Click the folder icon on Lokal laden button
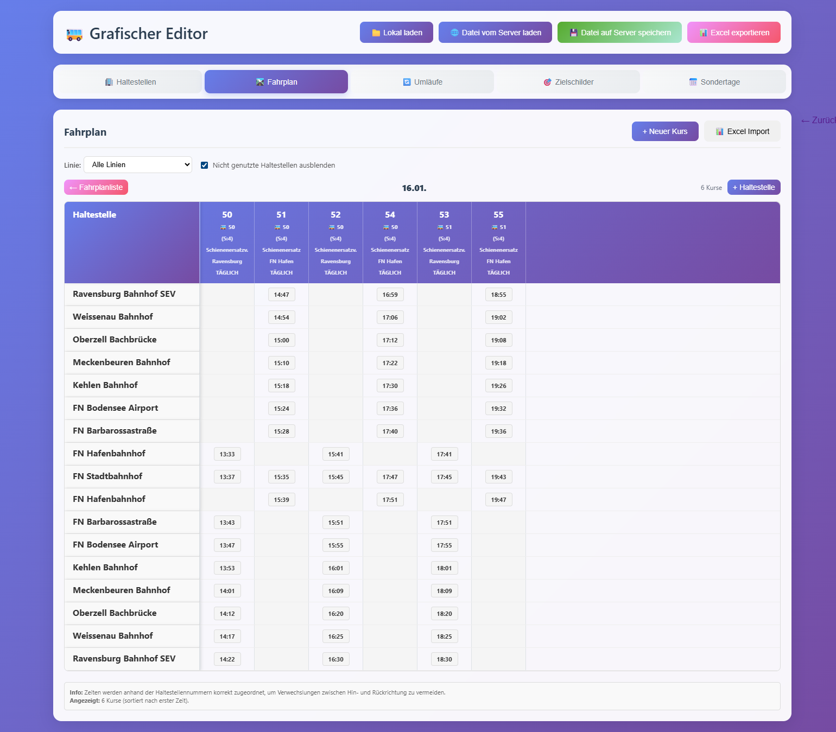 click(x=376, y=32)
